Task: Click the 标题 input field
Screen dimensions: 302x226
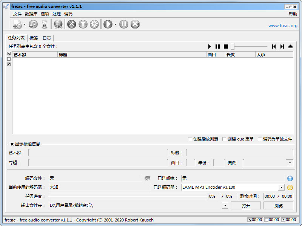Action: click(x=240, y=153)
